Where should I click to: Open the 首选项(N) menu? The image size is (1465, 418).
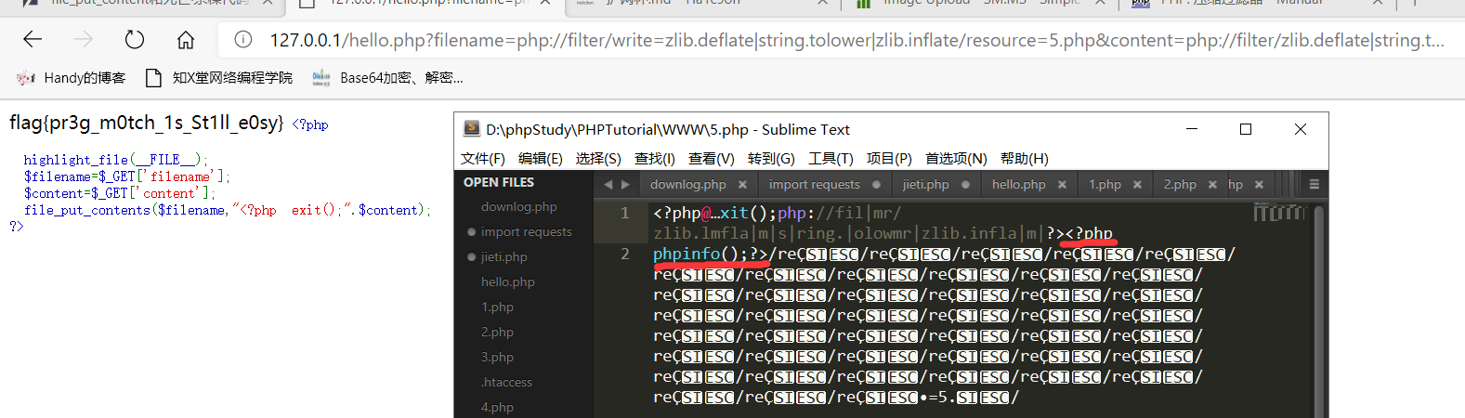point(956,159)
